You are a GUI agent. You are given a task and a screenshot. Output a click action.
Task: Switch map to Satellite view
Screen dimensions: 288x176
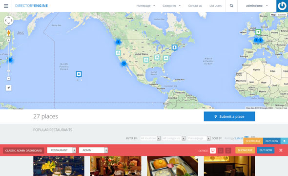coord(282,15)
